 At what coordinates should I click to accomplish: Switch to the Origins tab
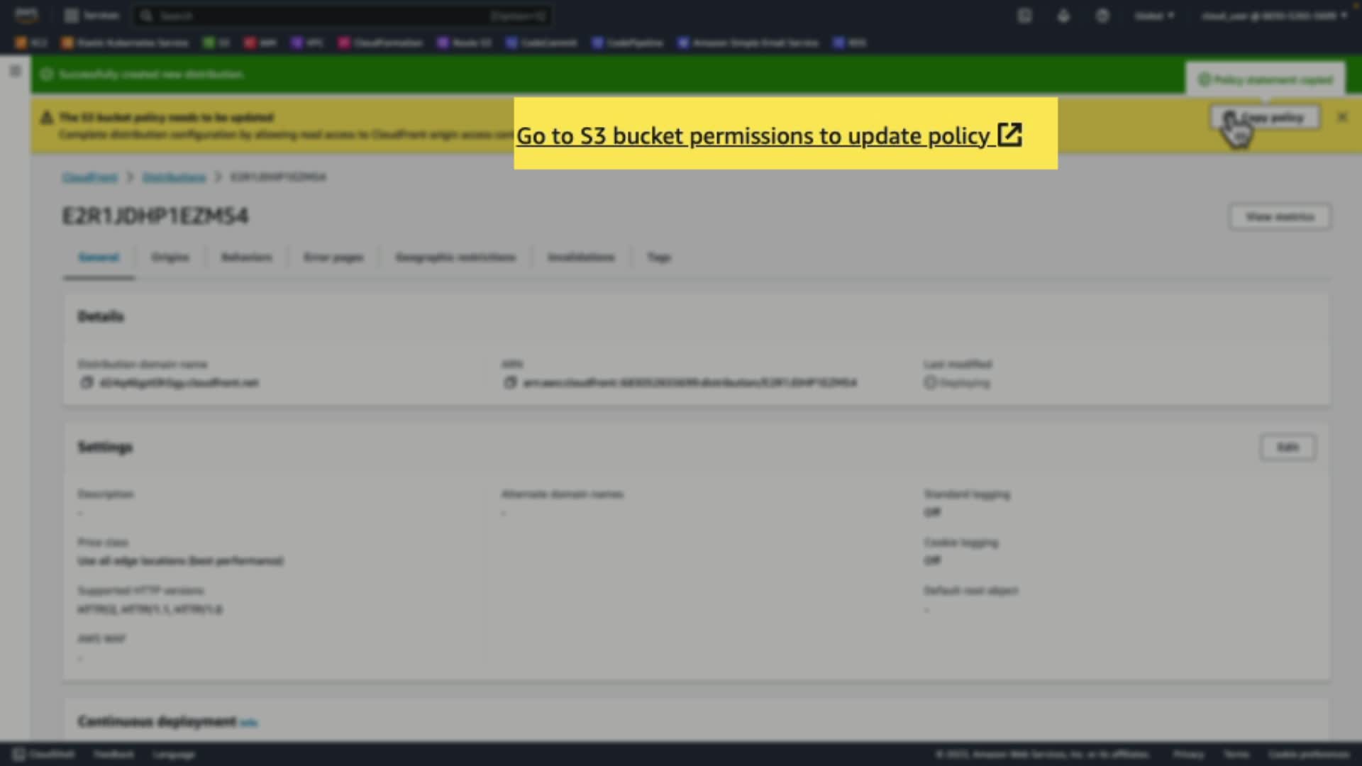(x=170, y=257)
